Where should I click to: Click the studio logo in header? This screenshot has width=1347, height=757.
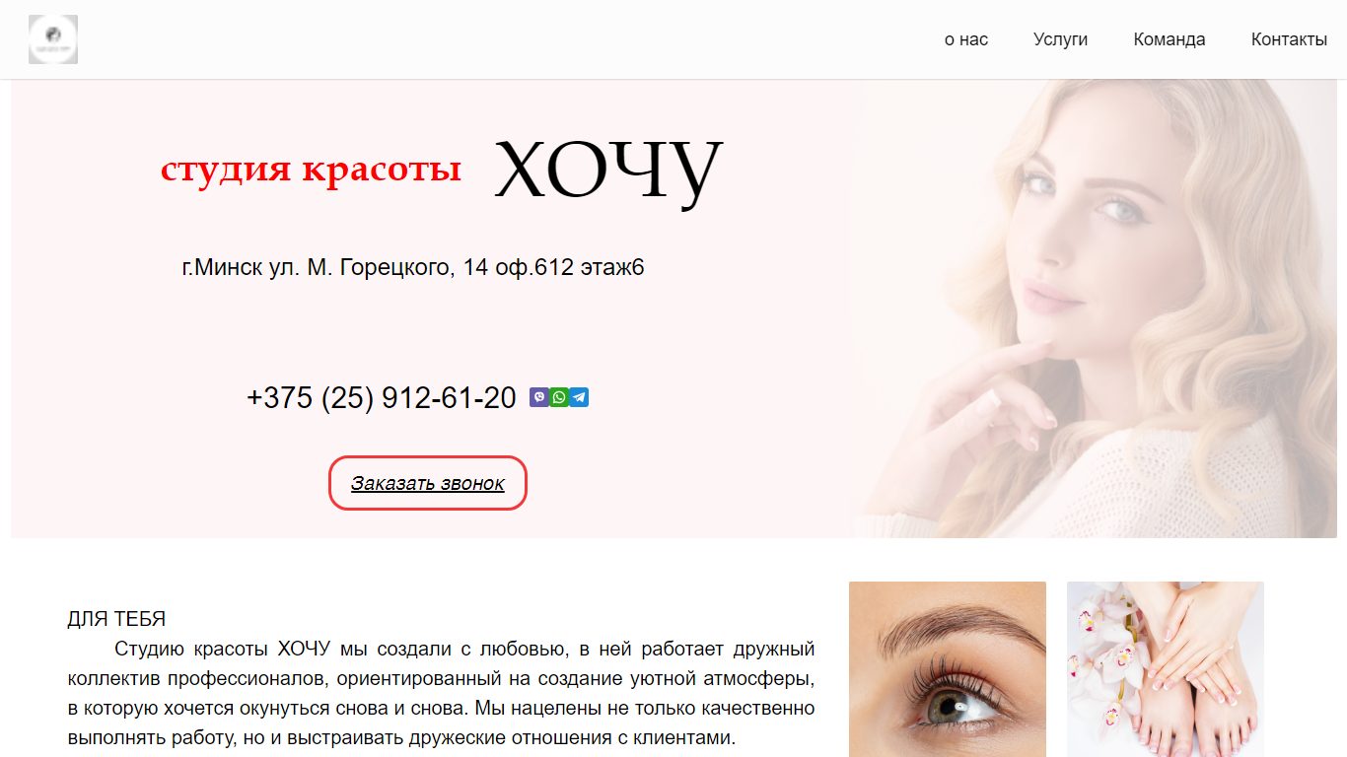(53, 39)
